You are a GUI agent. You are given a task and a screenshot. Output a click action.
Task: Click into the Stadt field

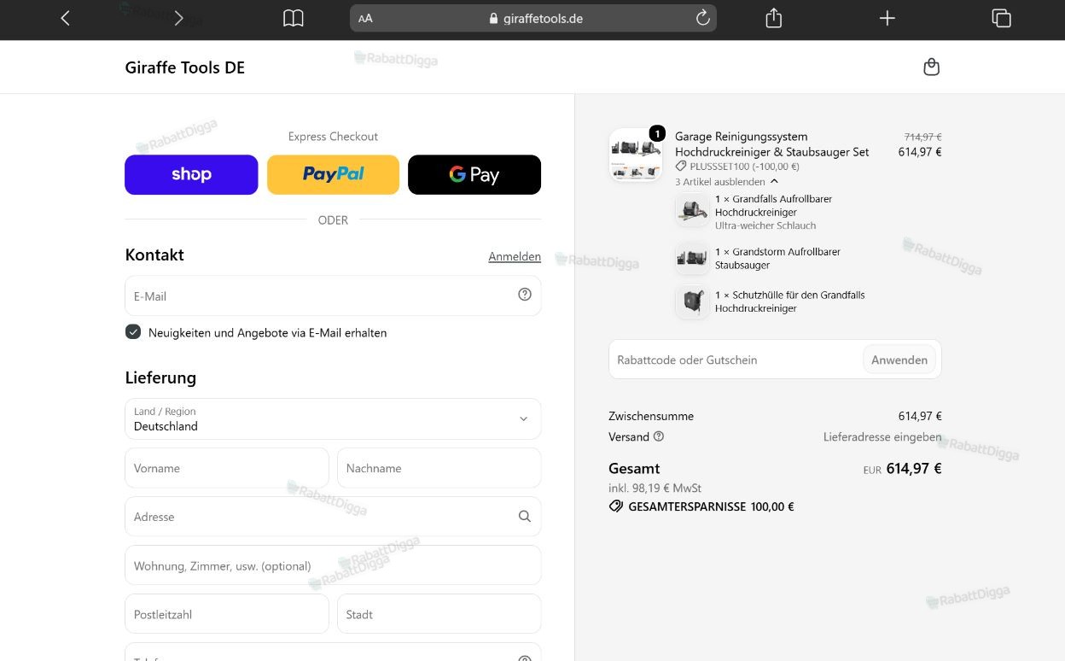(439, 614)
